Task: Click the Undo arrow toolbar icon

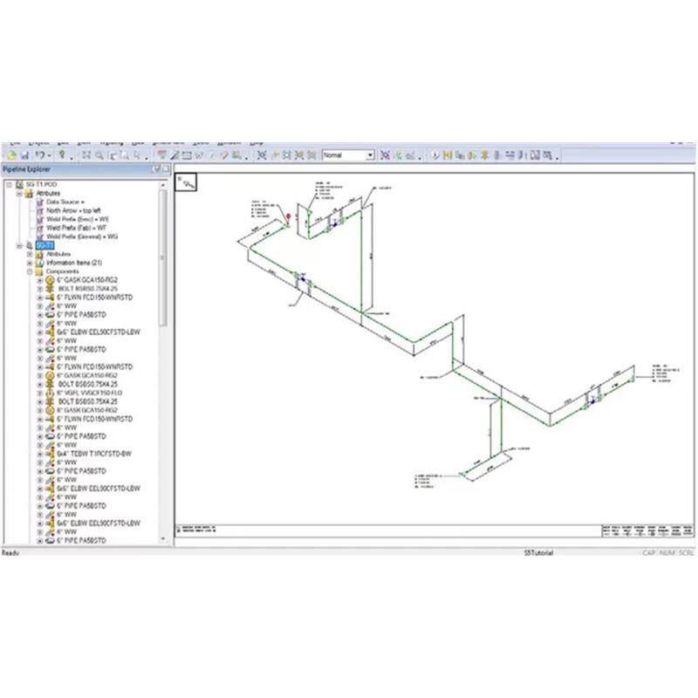Action: click(x=39, y=155)
